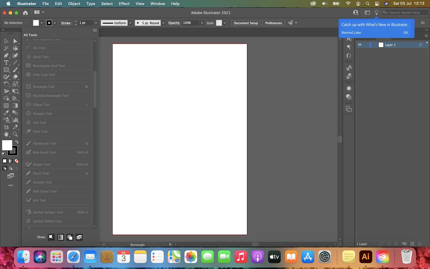Show screen mode controls in All Tools
This screenshot has height=269, width=430.
click(x=79, y=237)
